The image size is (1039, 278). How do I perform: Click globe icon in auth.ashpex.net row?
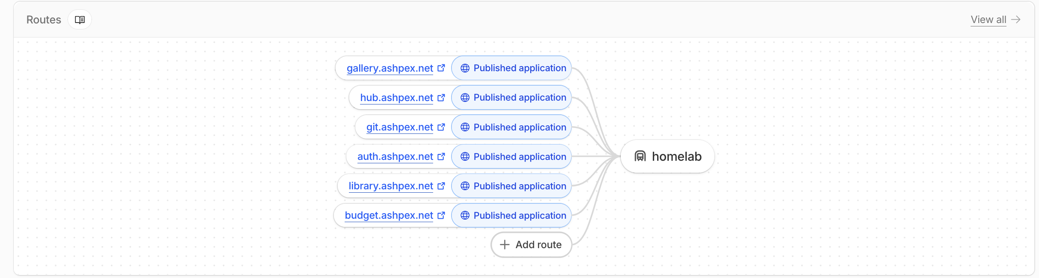click(465, 156)
